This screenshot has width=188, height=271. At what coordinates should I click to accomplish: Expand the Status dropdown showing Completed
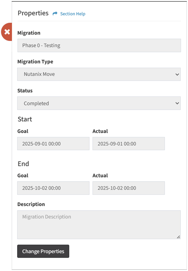(x=99, y=103)
